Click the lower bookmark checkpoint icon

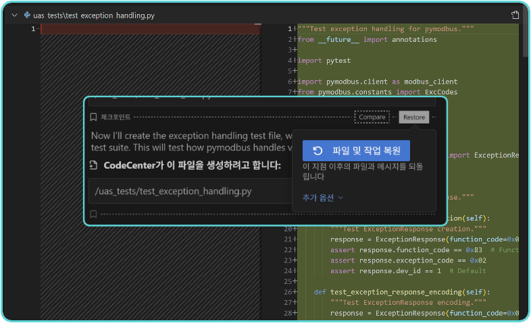click(x=93, y=214)
